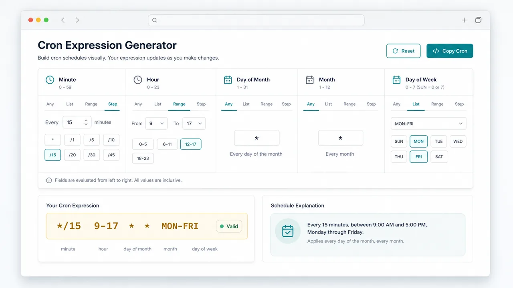Open a new tab with plus icon

click(x=464, y=20)
